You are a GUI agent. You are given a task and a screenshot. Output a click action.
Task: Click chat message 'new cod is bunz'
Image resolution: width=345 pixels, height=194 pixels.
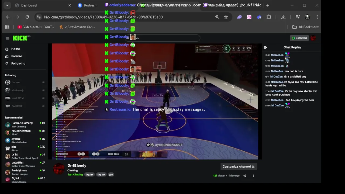click(x=294, y=71)
